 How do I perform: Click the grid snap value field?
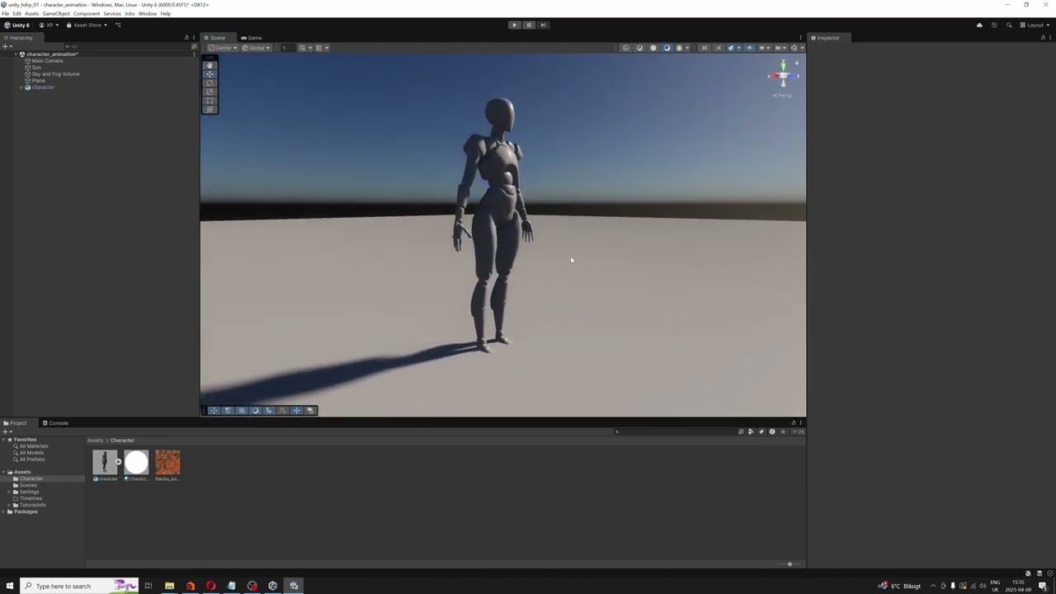pyautogui.click(x=286, y=48)
